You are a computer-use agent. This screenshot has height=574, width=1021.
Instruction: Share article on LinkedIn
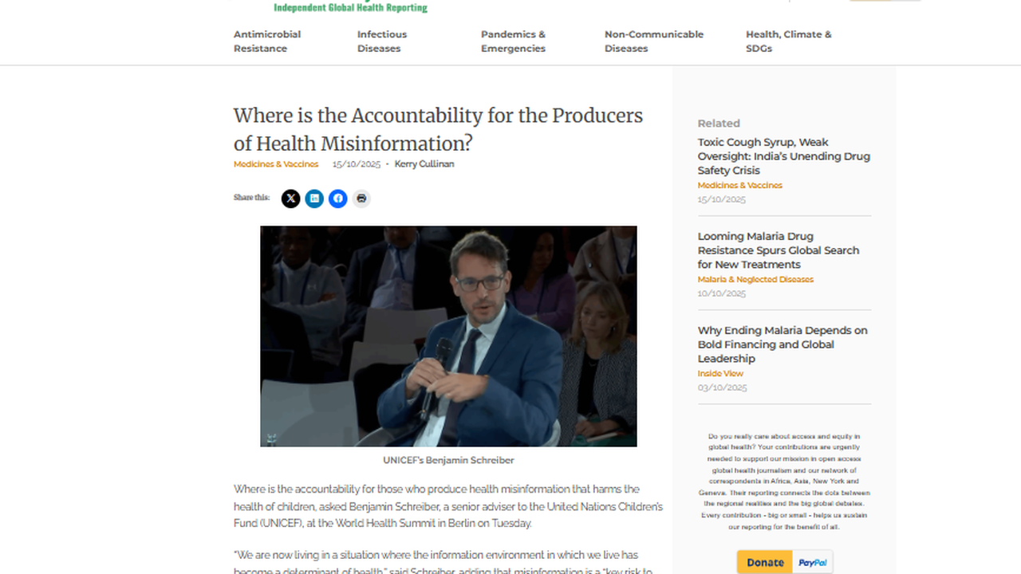[x=314, y=199]
